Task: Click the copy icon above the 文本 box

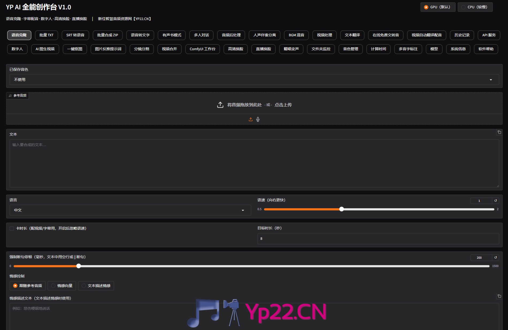Action: (499, 132)
